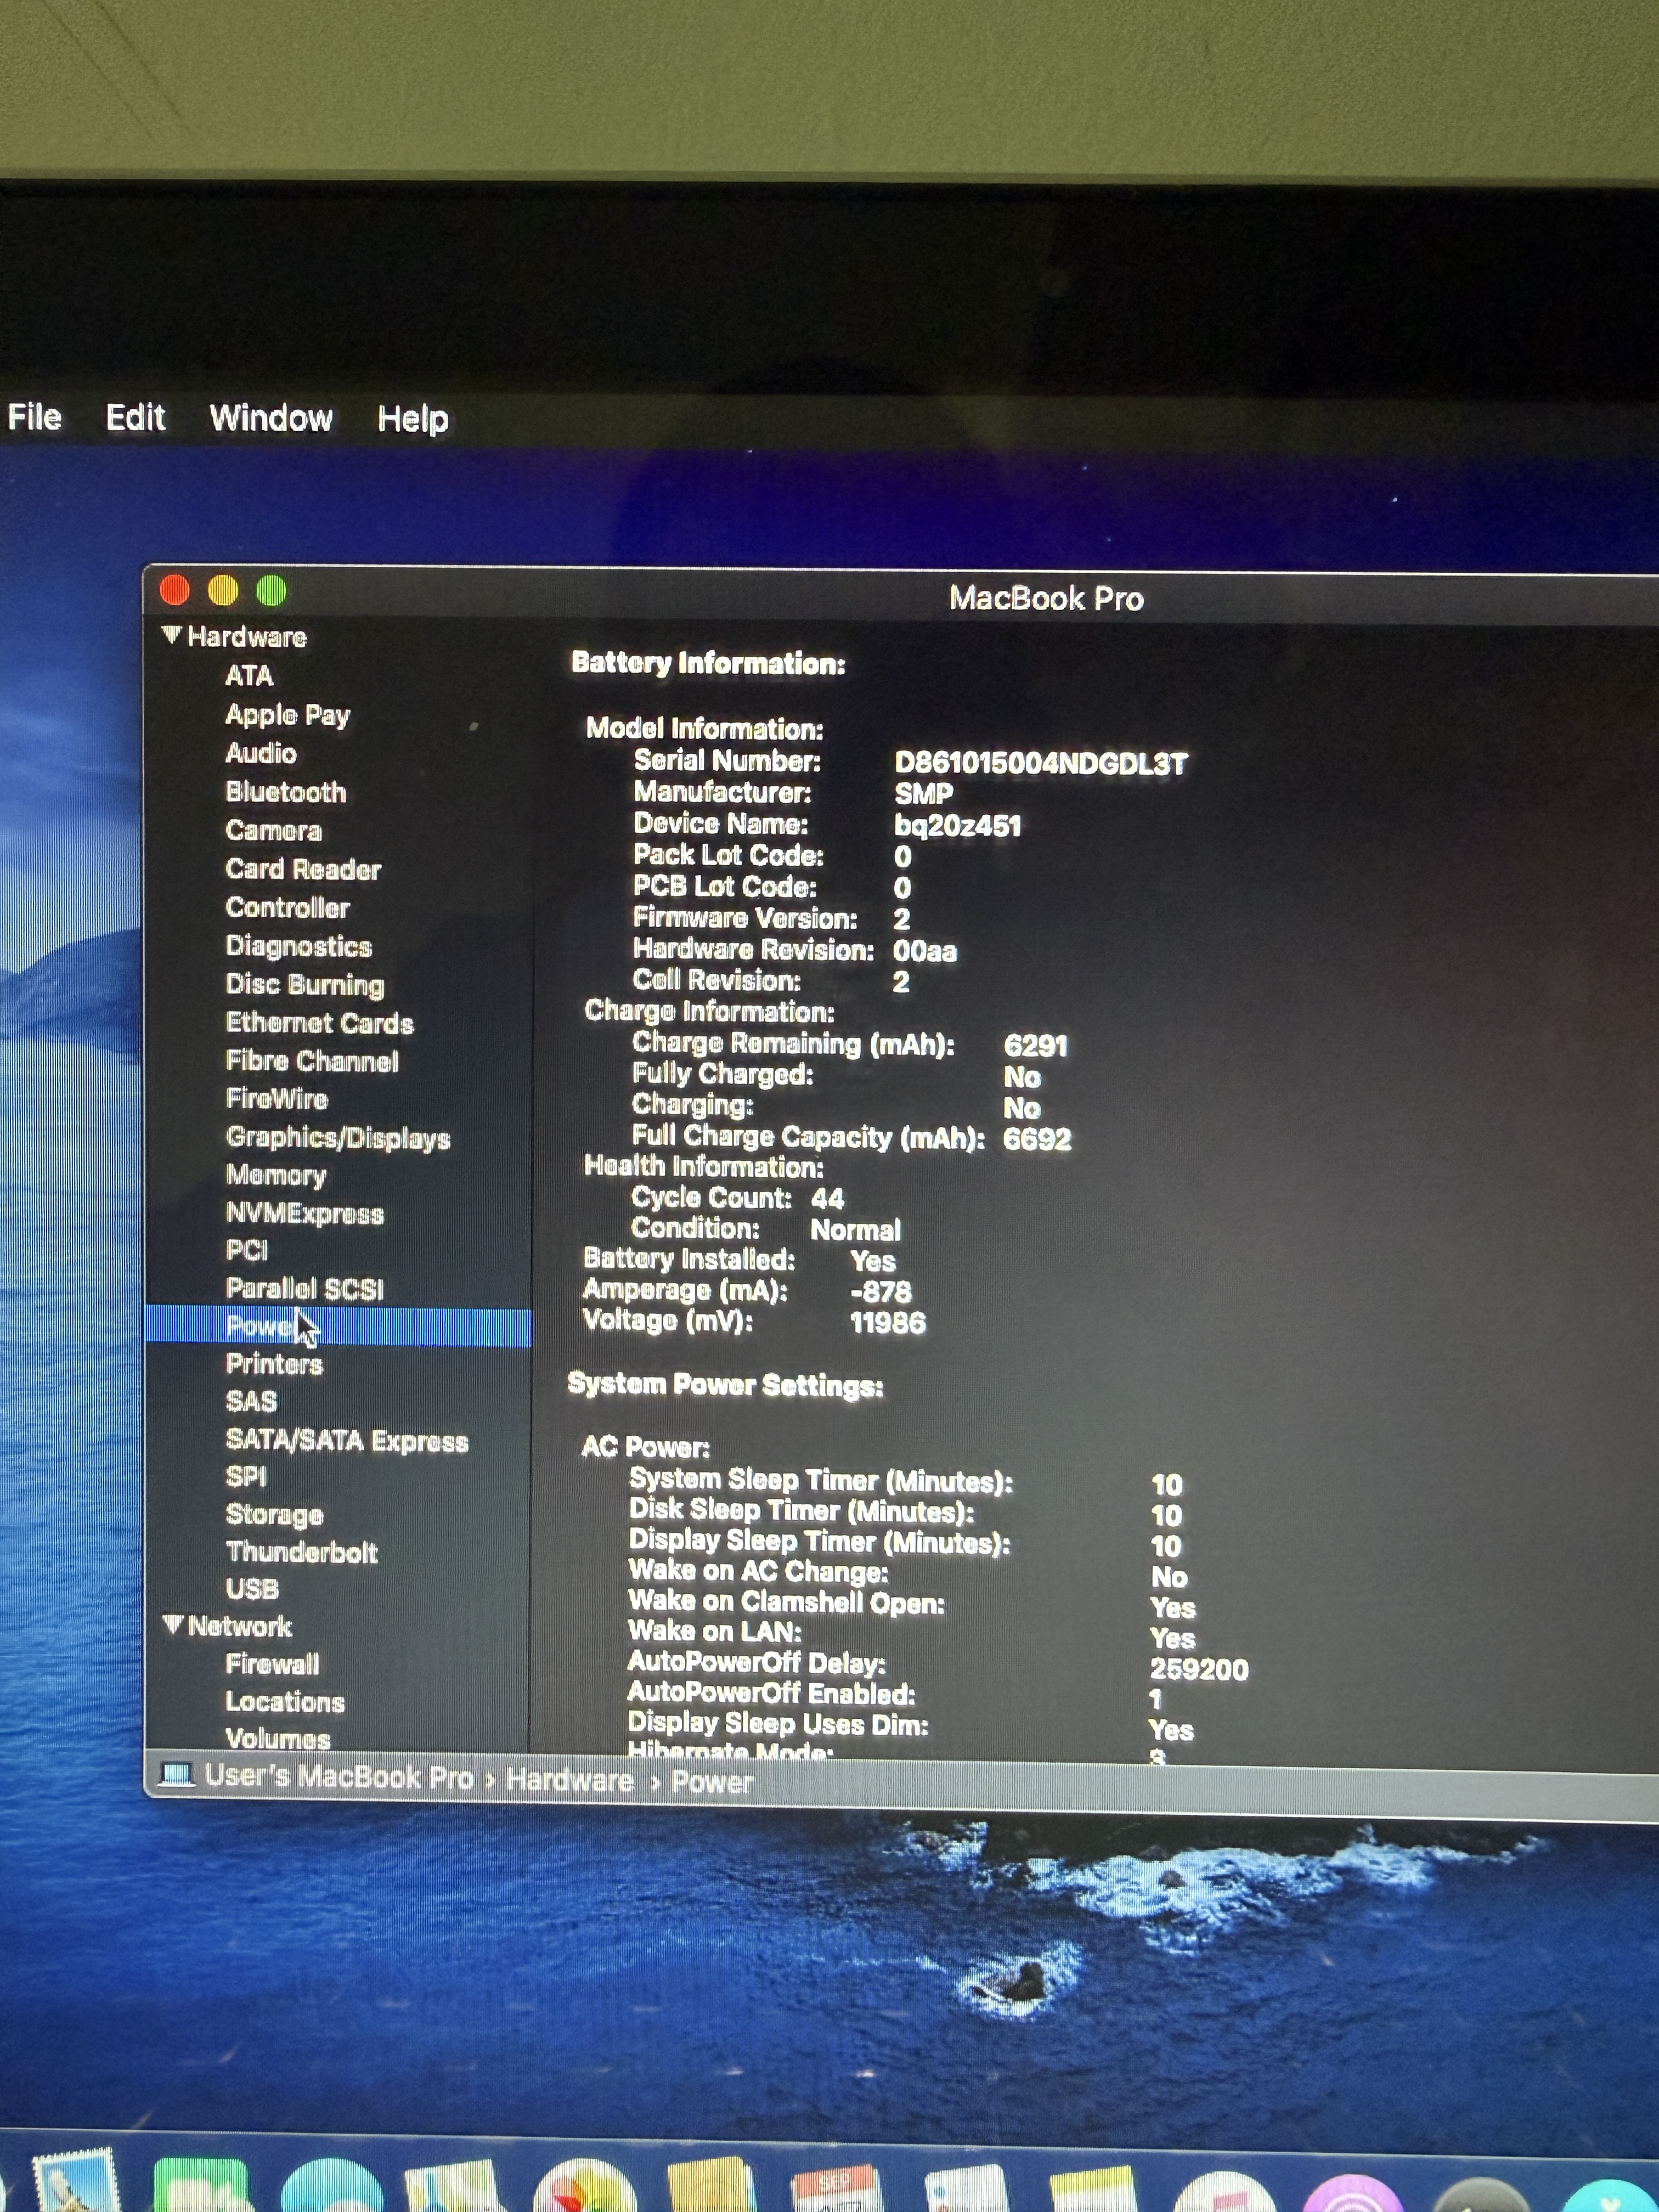Image resolution: width=1659 pixels, height=2212 pixels.
Task: Select Card Reader in the sidebar
Action: click(x=303, y=869)
